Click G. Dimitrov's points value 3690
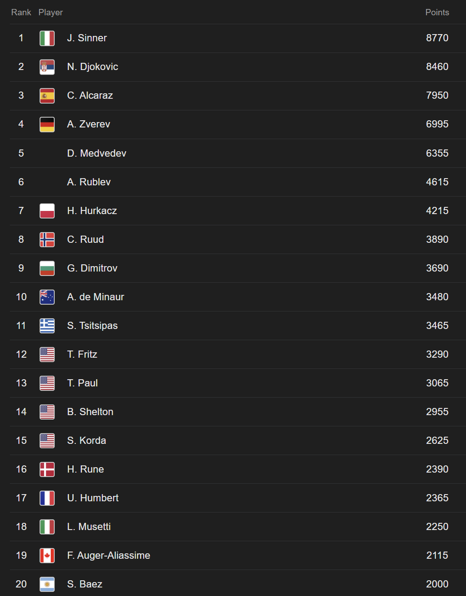The height and width of the screenshot is (596, 466). pos(437,268)
